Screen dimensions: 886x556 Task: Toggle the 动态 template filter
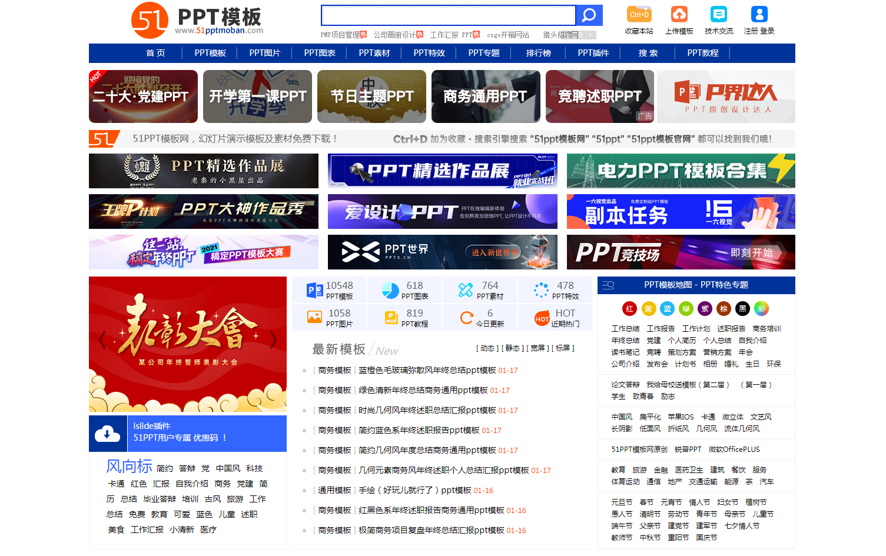pyautogui.click(x=487, y=348)
